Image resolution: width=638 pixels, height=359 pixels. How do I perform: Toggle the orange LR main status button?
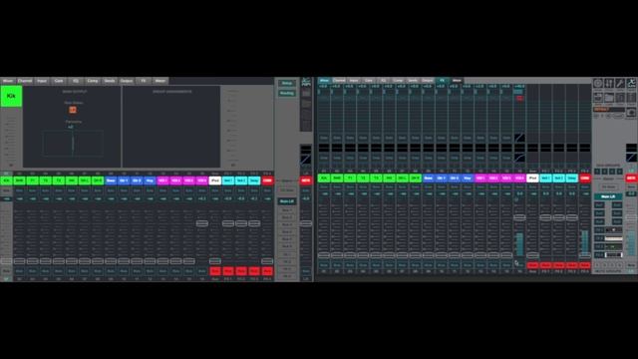pos(73,110)
